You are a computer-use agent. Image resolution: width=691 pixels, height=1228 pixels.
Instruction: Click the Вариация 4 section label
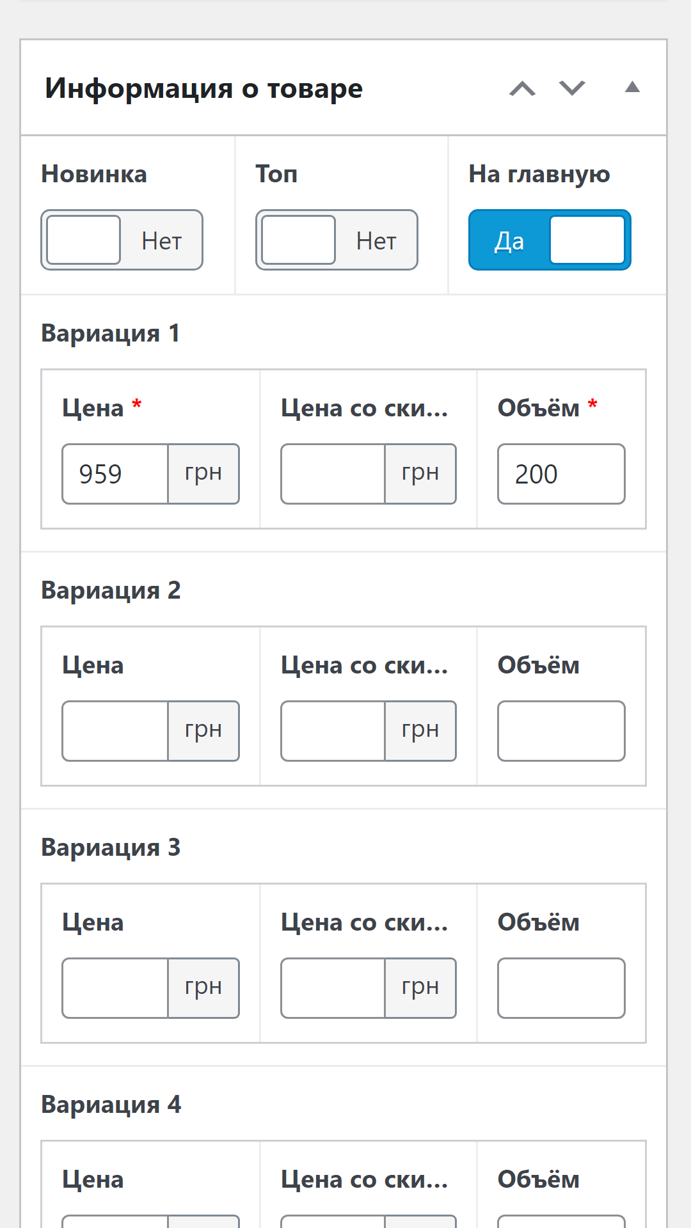111,1105
